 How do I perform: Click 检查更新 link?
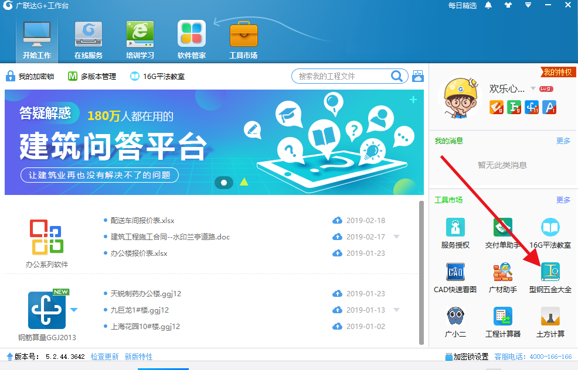[105, 357]
